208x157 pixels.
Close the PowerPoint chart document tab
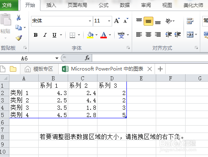[x=150, y=69]
